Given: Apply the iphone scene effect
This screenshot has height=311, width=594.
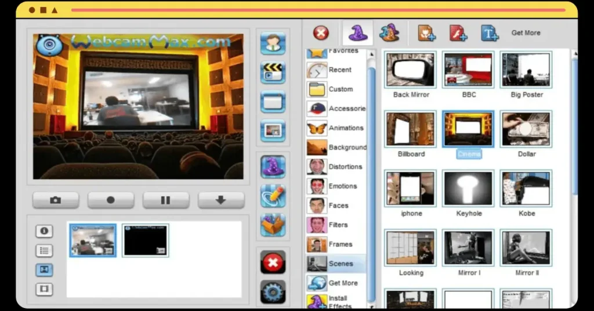Looking at the screenshot, I should click(411, 189).
